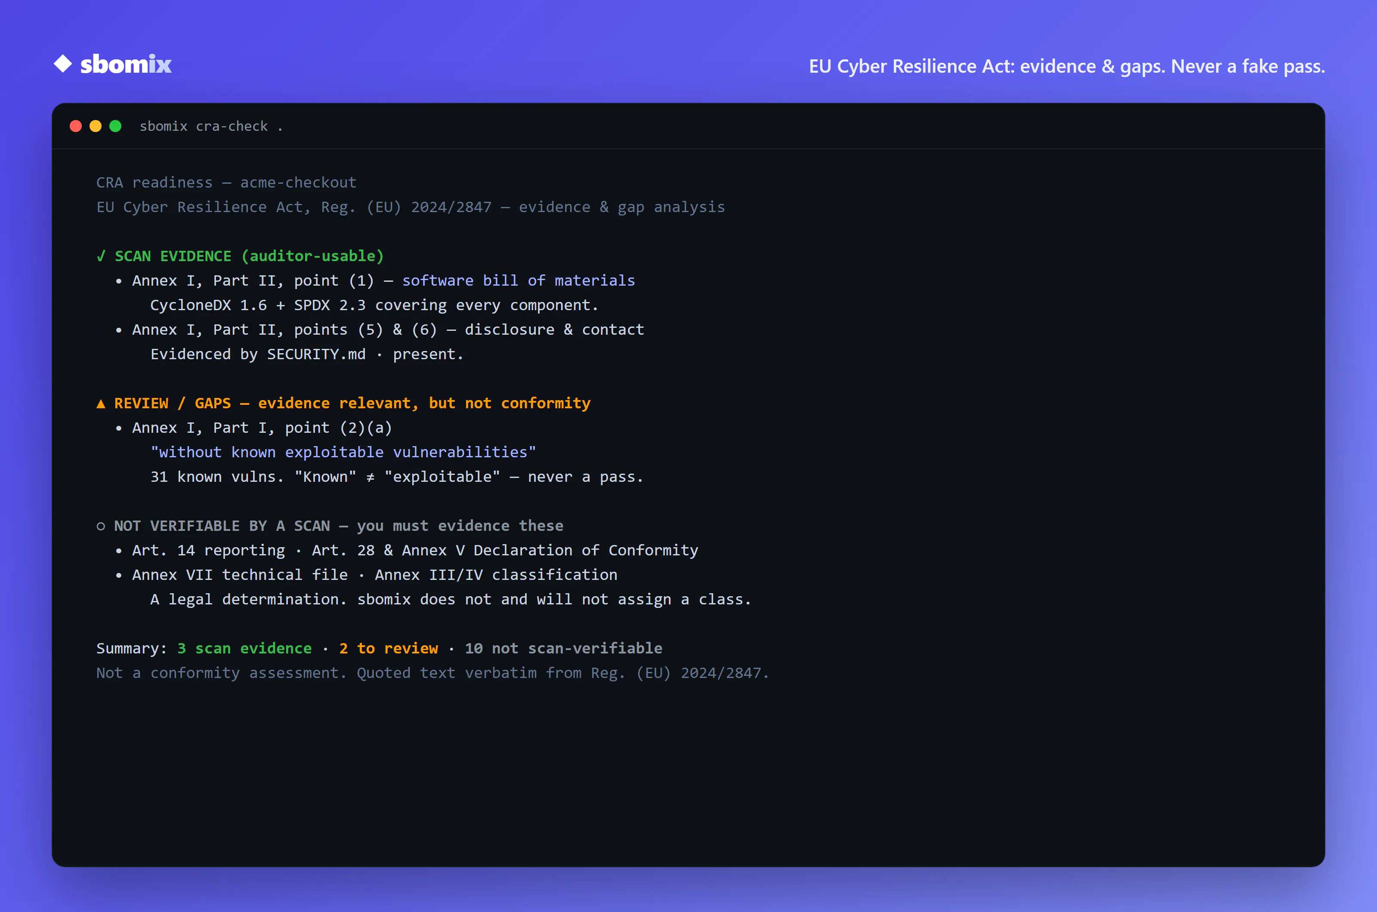Screen dimensions: 1377x912
Task: Click the 'SCAN EVIDENCE (auditor-usable)' heading
Action: 249,256
